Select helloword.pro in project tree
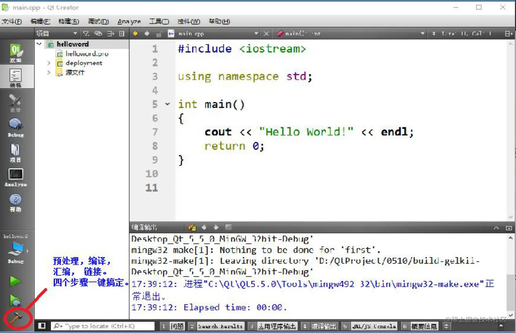The width and height of the screenshot is (516, 333). click(87, 53)
